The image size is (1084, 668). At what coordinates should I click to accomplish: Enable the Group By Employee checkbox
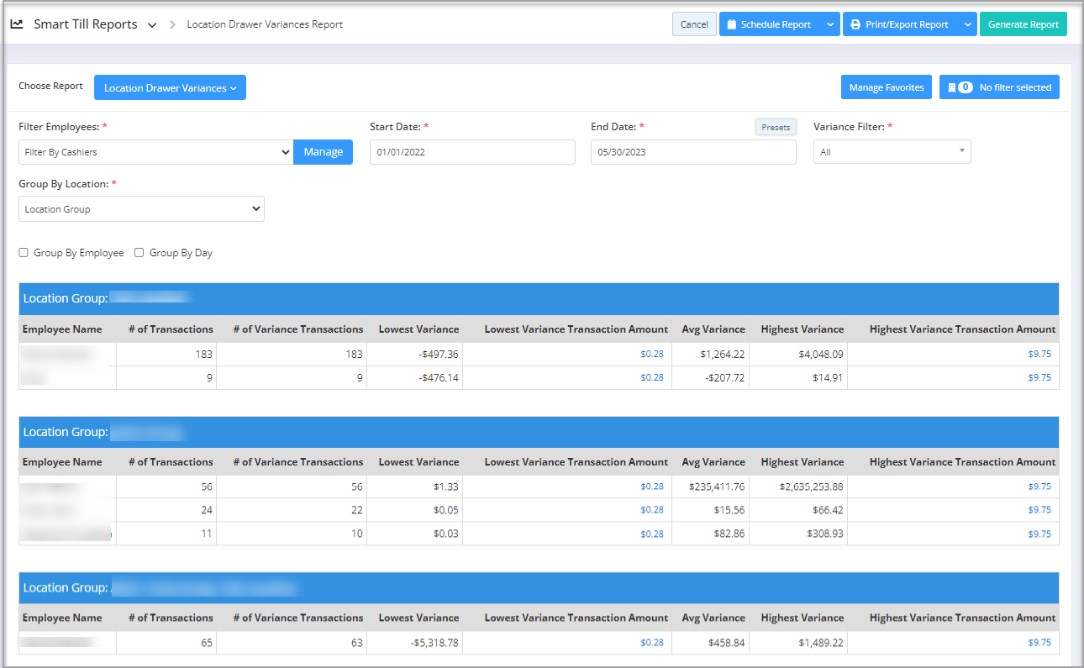click(x=24, y=253)
